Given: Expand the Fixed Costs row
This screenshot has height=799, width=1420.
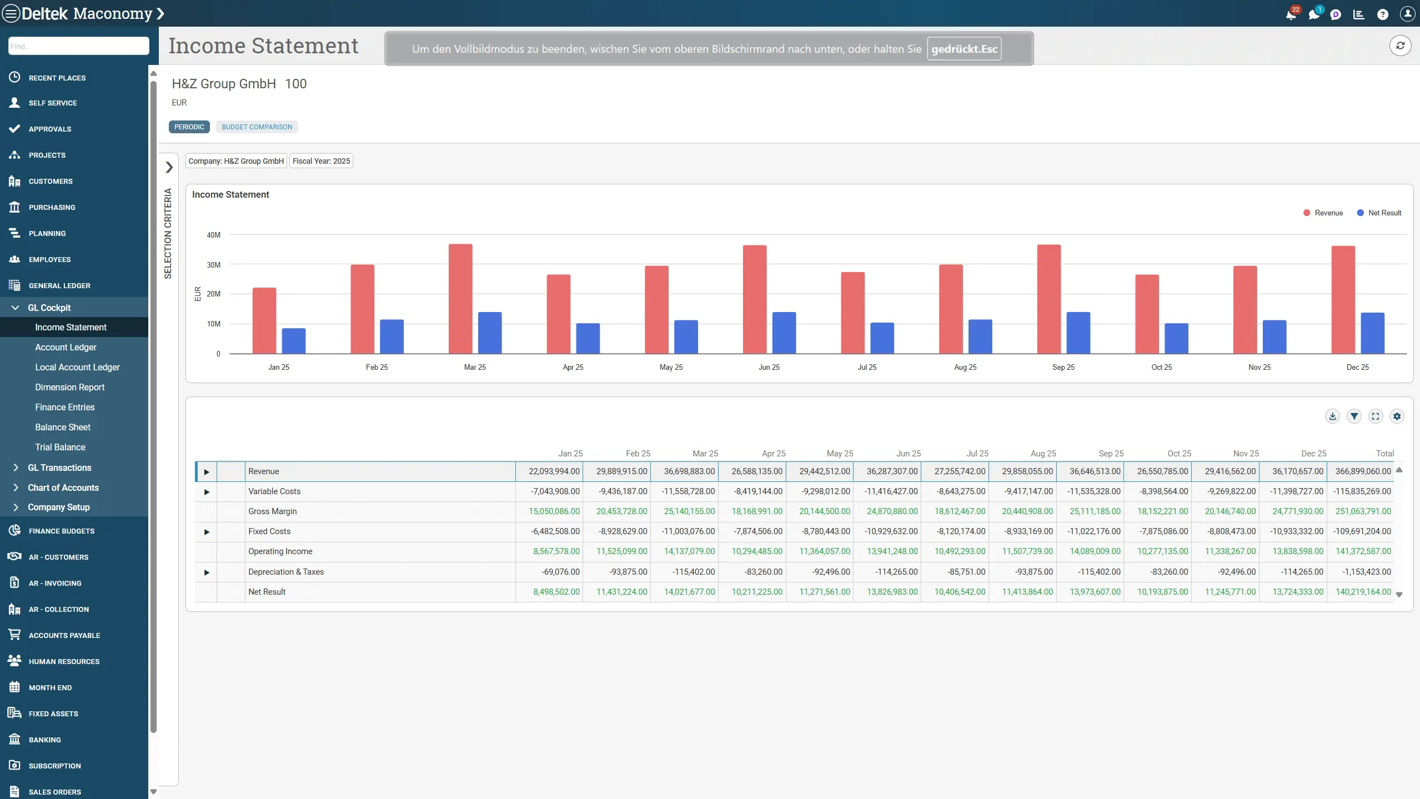Looking at the screenshot, I should click(207, 532).
